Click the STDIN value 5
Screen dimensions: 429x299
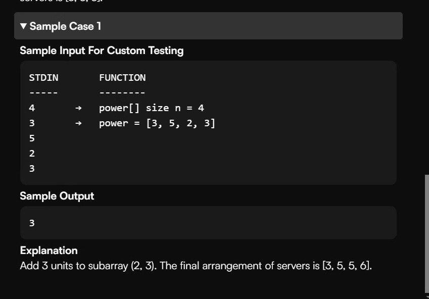coord(32,138)
